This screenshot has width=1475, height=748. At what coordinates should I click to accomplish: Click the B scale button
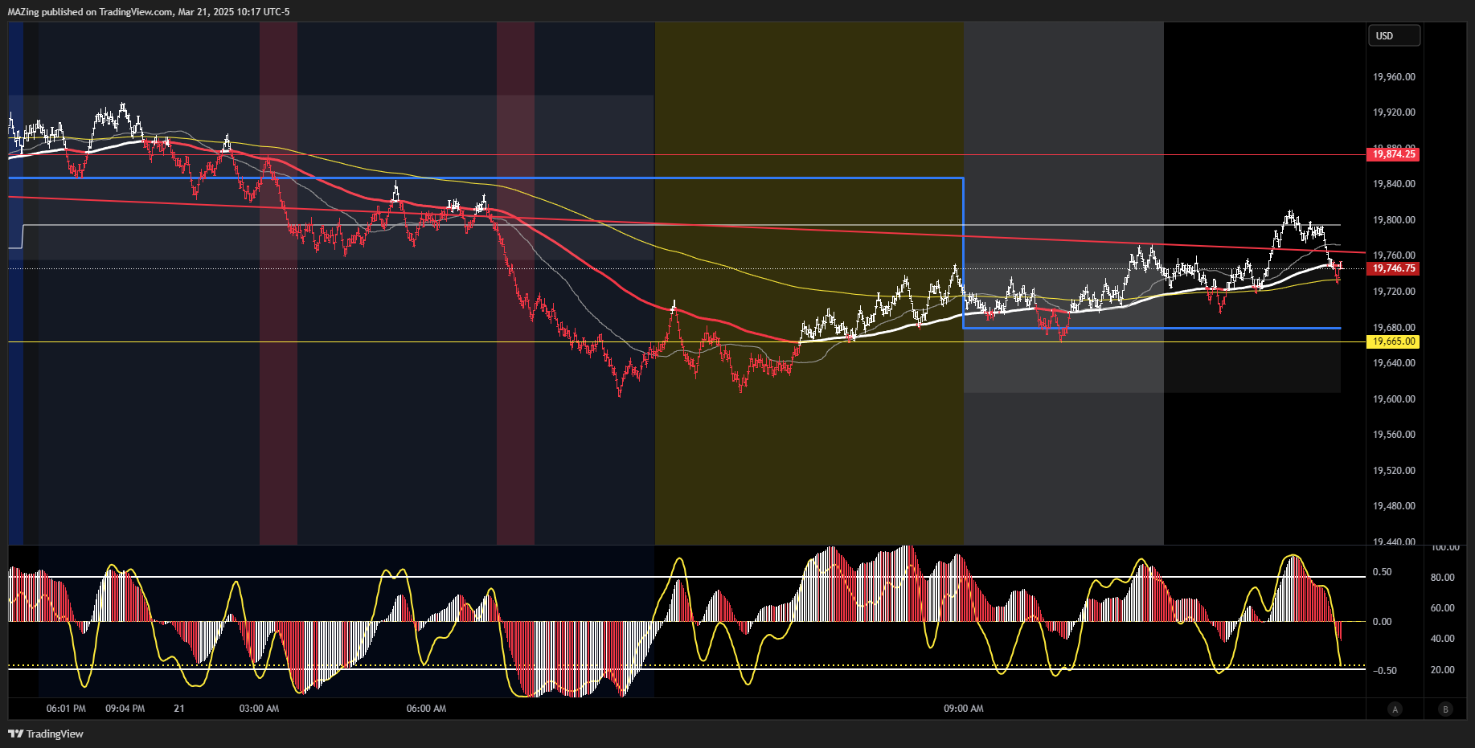[x=1445, y=709]
